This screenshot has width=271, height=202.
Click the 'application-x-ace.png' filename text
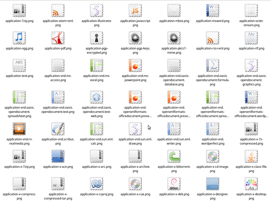[58, 167]
